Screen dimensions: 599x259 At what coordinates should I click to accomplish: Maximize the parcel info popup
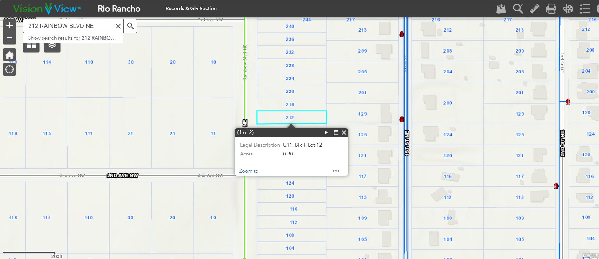[336, 132]
